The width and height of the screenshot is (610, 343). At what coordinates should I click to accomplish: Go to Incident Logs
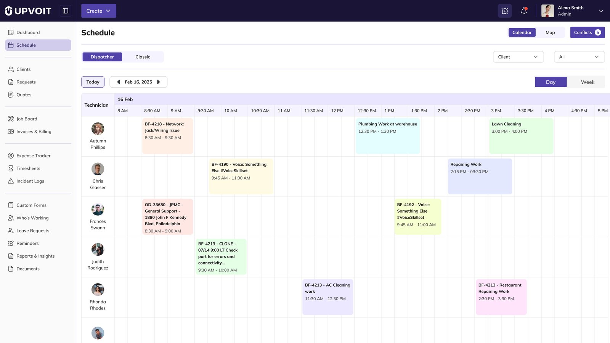point(30,181)
